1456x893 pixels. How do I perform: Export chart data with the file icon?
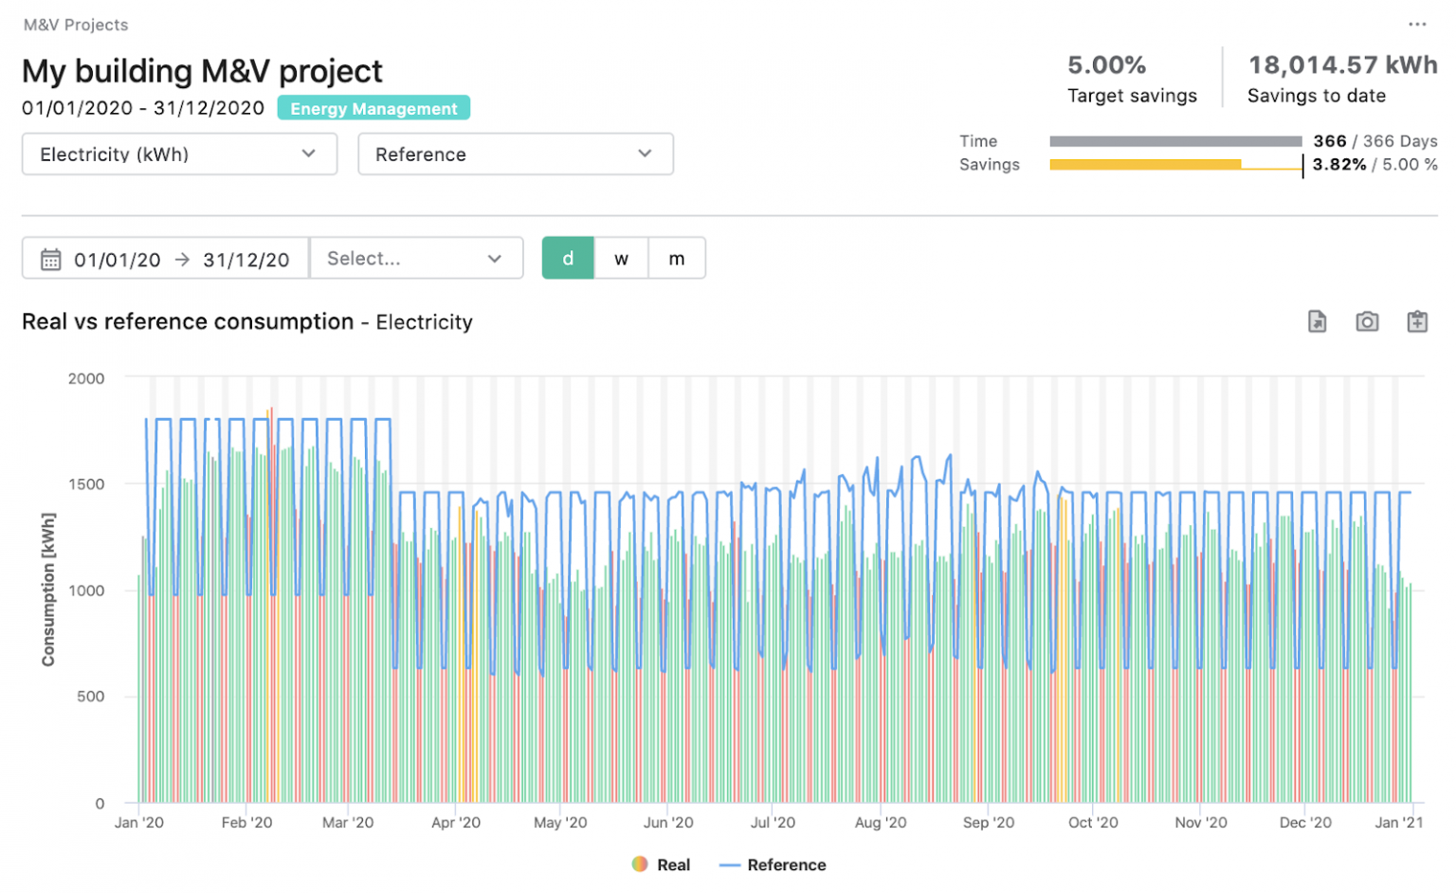pyautogui.click(x=1317, y=321)
